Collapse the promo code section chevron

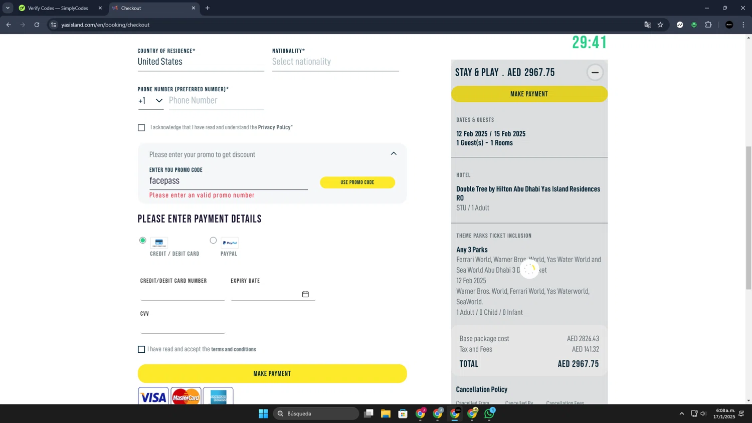click(394, 153)
